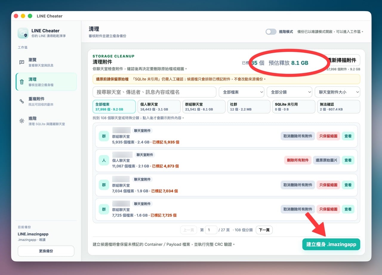Click the 更換備份 button
Image resolution: width=382 pixels, height=275 pixels.
pos(46,251)
